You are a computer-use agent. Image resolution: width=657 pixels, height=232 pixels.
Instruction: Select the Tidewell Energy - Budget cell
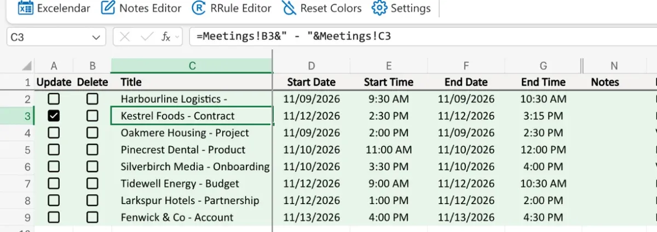pos(192,184)
